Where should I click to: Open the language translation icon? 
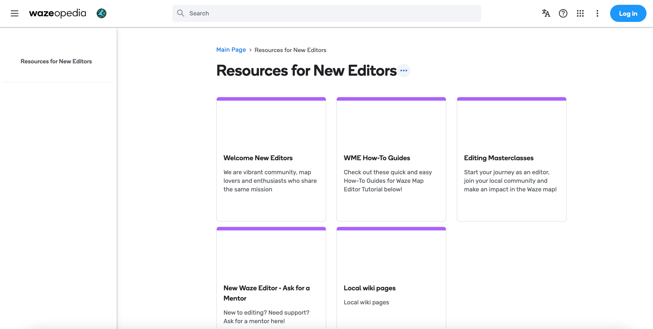[546, 13]
